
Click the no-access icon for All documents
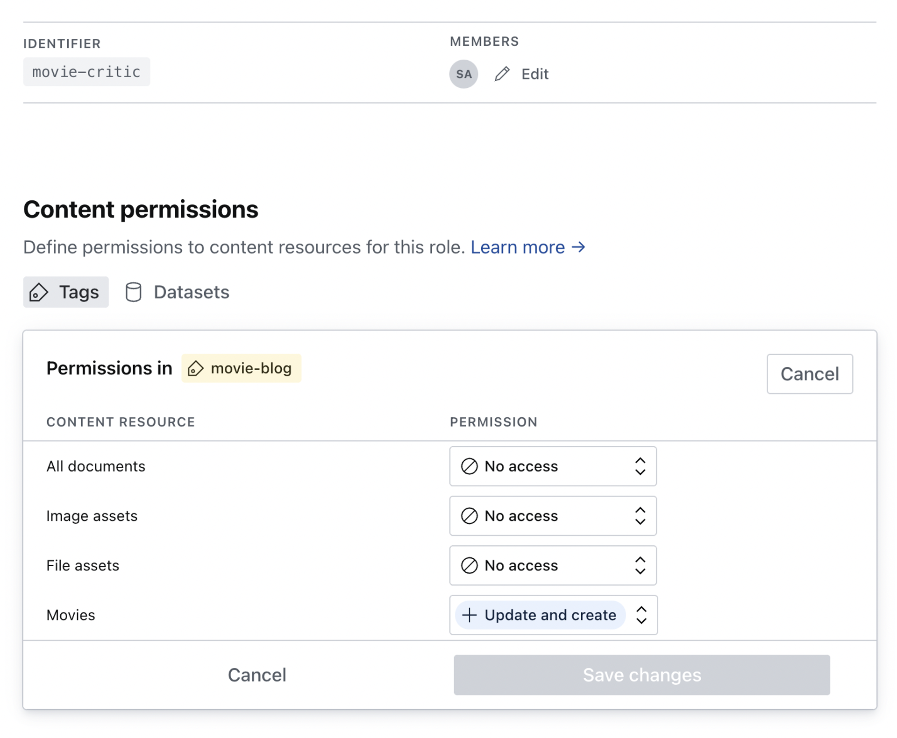click(x=469, y=466)
